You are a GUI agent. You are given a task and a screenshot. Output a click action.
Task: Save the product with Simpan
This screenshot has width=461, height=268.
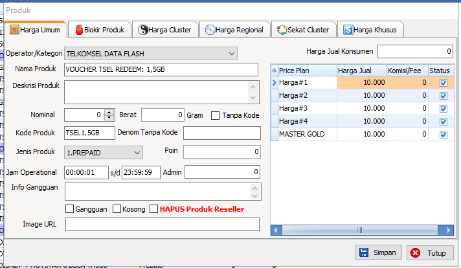tap(378, 252)
